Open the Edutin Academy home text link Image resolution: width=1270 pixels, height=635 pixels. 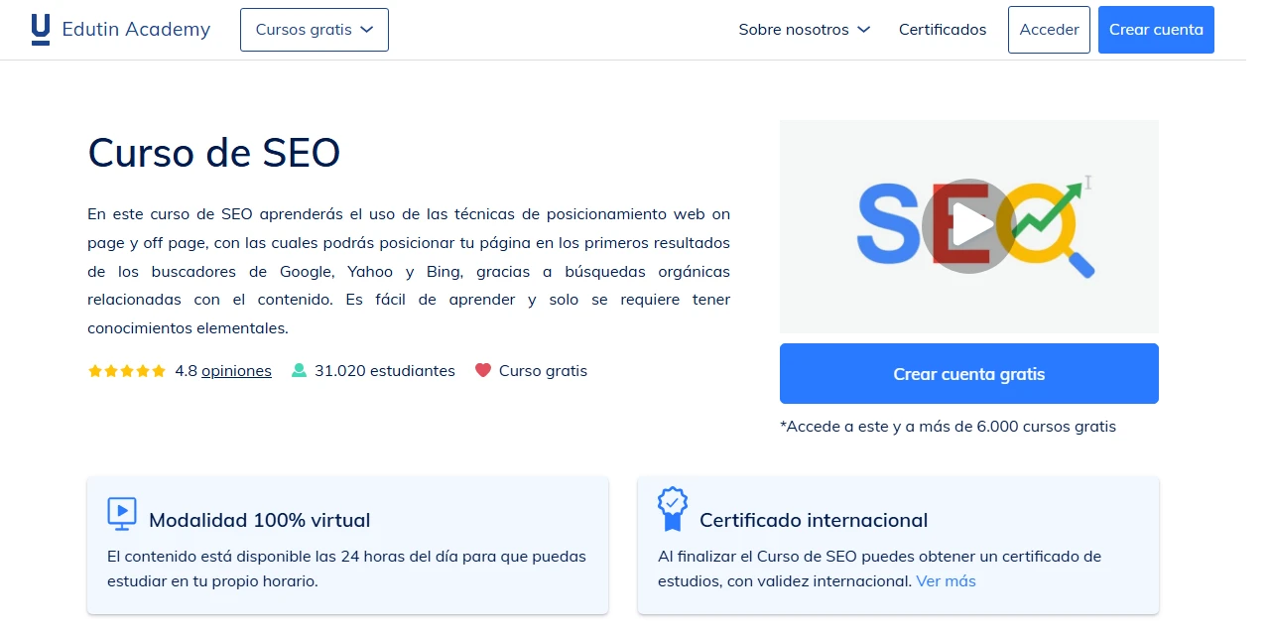pos(136,30)
